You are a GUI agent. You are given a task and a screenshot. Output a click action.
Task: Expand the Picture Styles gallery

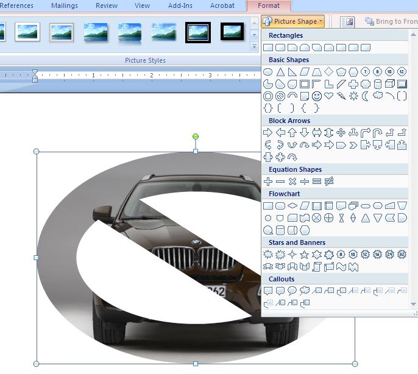[x=254, y=46]
